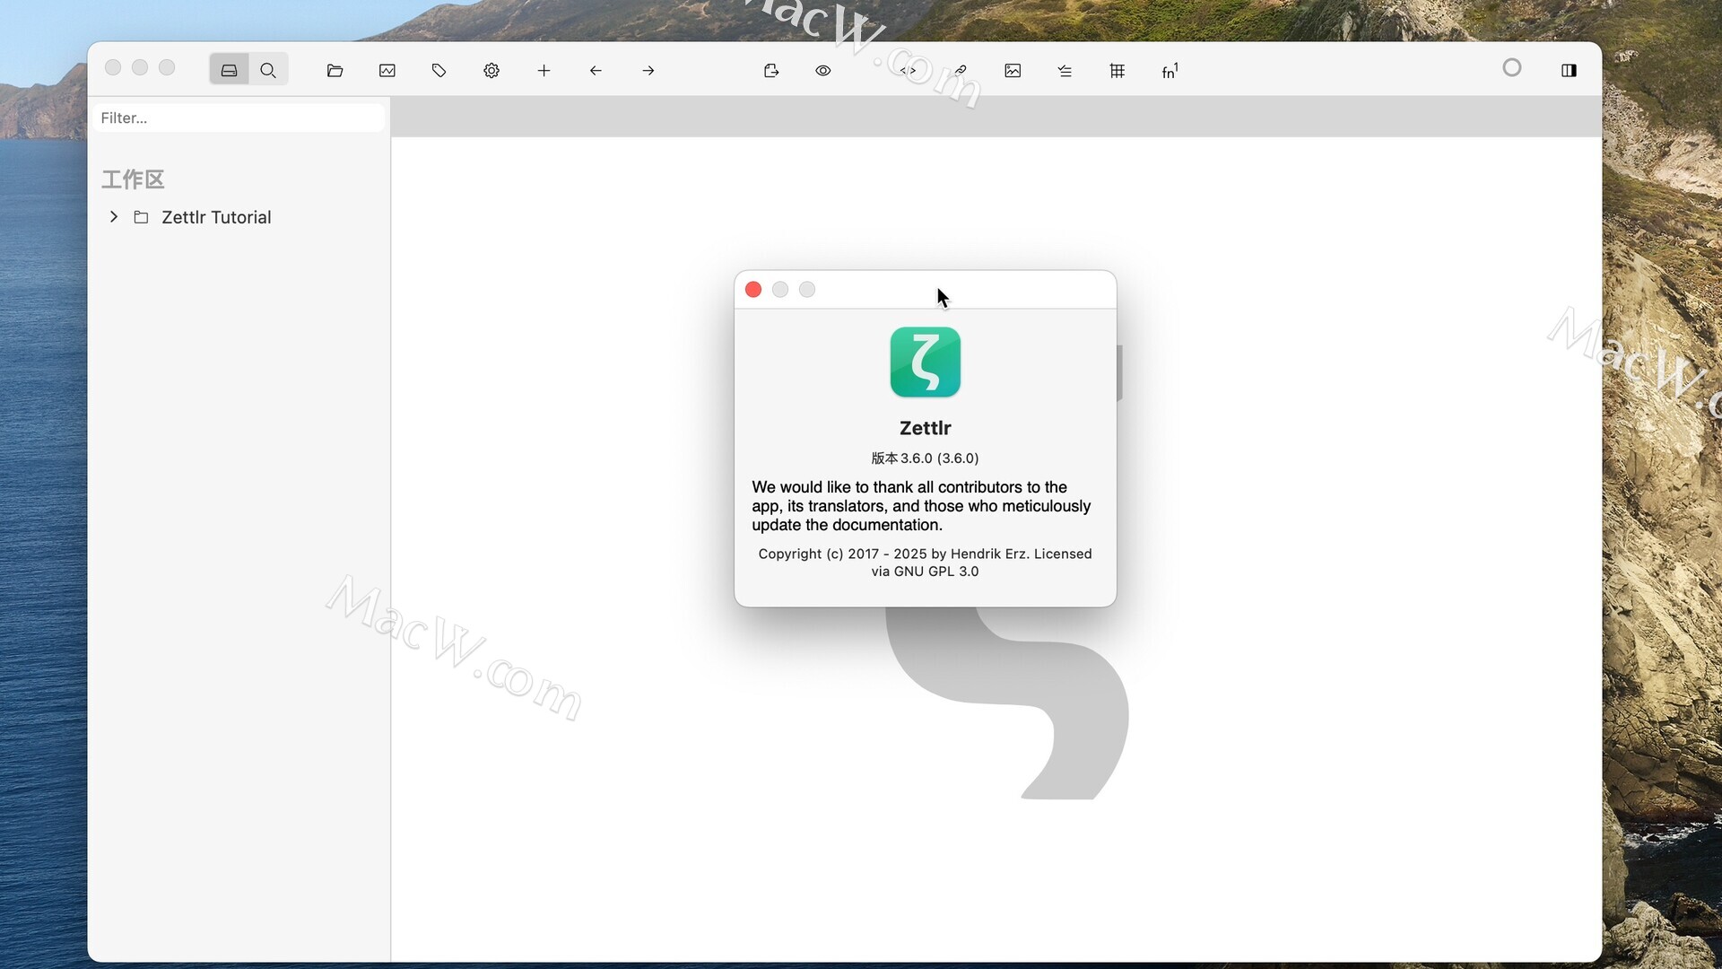Show the stats chart icon
1722x969 pixels.
[x=387, y=71]
